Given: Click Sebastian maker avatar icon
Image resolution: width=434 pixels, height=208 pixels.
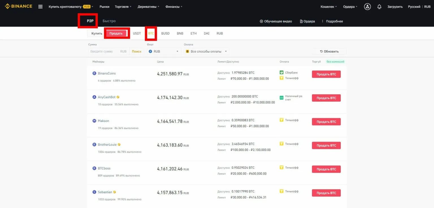Looking at the screenshot, I should 94,192.
